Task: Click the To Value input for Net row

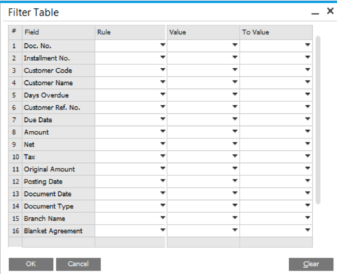Action: tap(276, 145)
